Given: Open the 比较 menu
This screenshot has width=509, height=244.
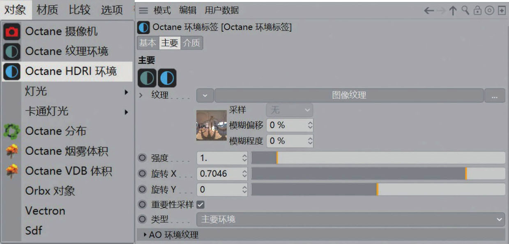Looking at the screenshot, I should [x=80, y=10].
